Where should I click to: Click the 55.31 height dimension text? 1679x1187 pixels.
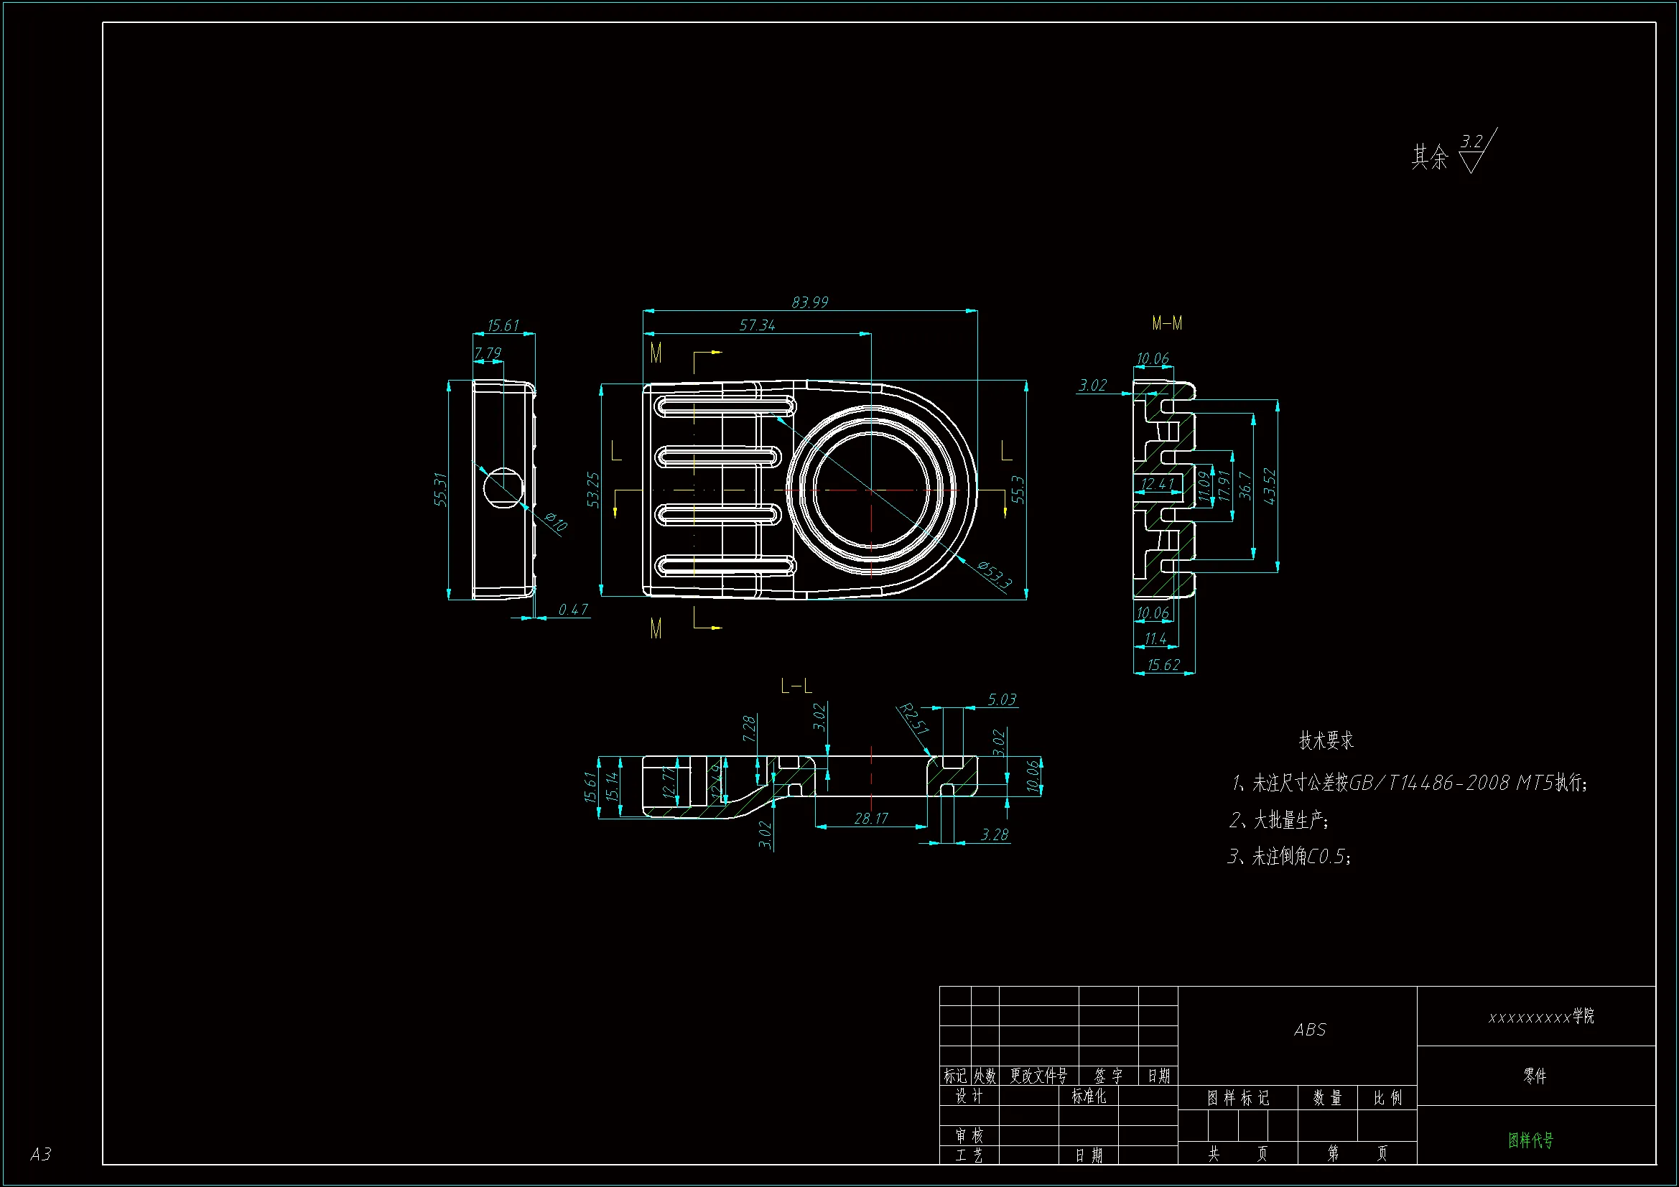pos(440,489)
